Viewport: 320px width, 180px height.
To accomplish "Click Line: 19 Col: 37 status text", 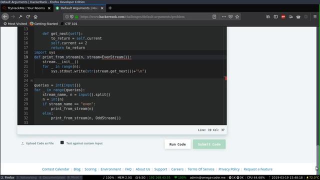I will (x=211, y=130).
